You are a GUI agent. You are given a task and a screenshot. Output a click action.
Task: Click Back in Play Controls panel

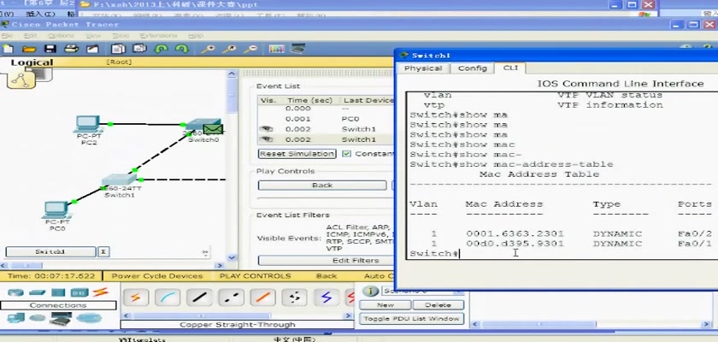click(322, 186)
